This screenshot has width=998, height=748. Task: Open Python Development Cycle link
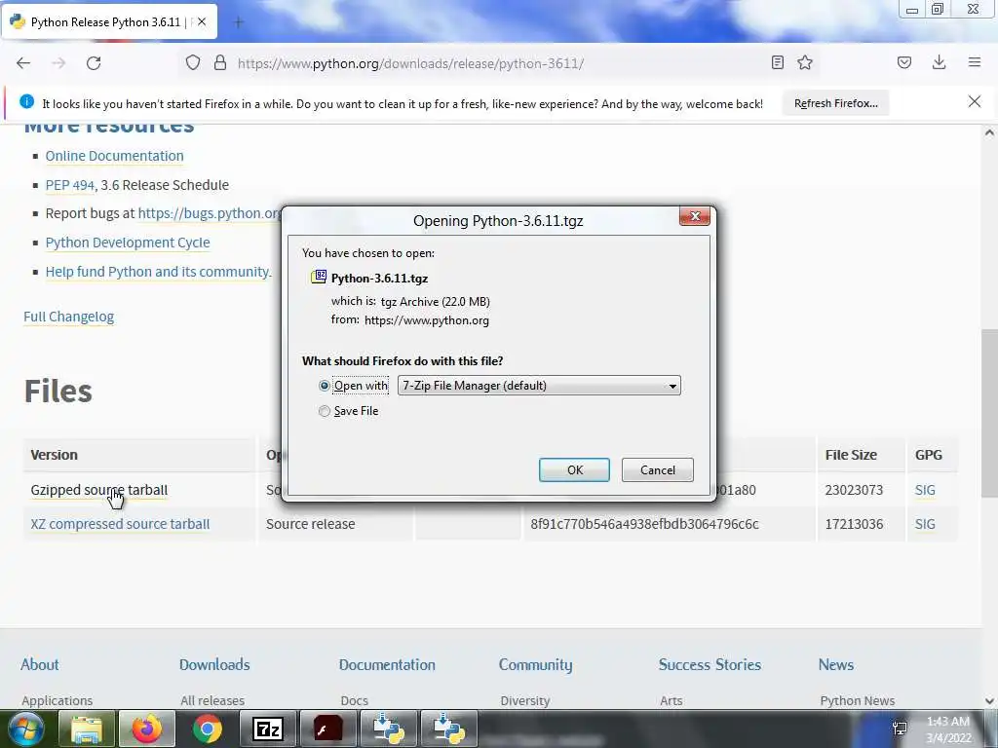128,243
